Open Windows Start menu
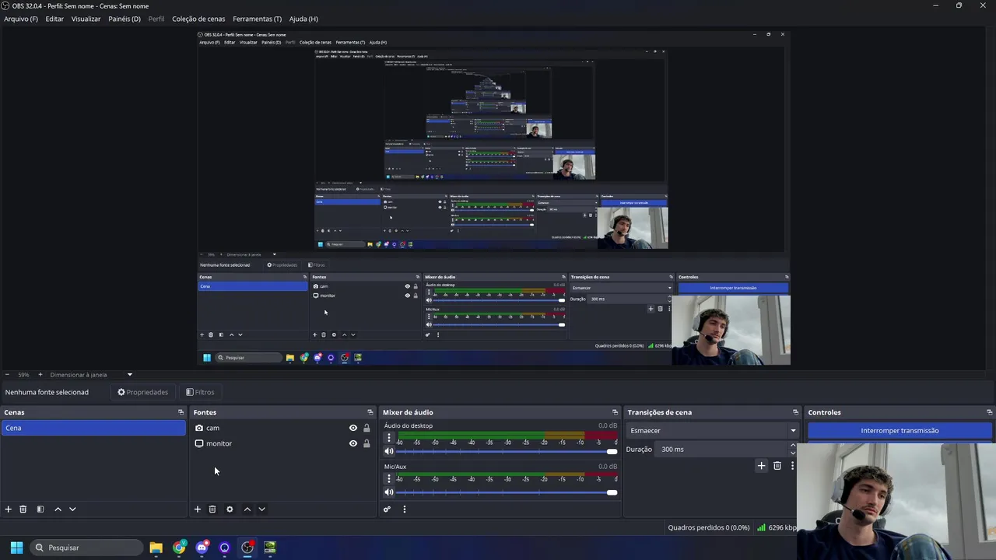This screenshot has width=996, height=560. click(x=16, y=548)
